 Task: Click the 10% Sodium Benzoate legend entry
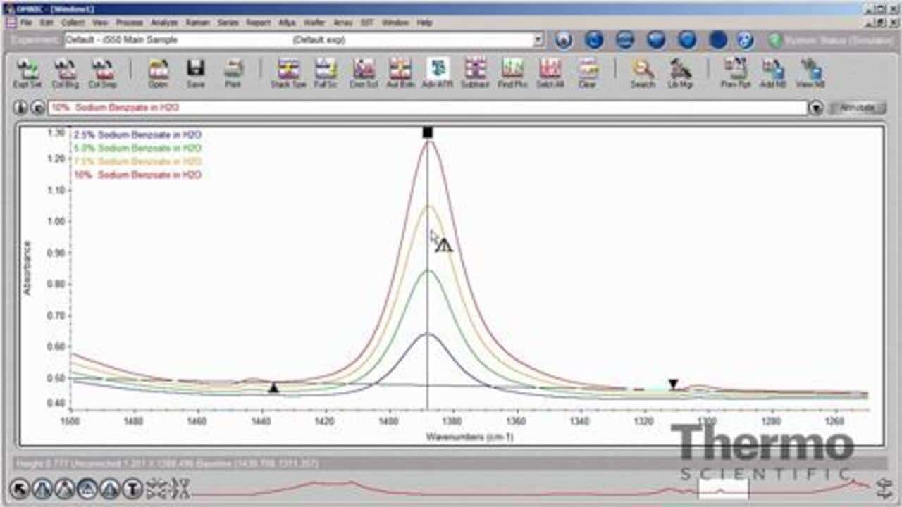[x=137, y=175]
